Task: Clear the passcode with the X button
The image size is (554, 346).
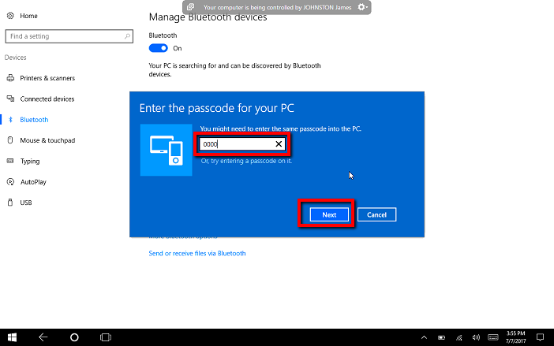Action: [279, 144]
